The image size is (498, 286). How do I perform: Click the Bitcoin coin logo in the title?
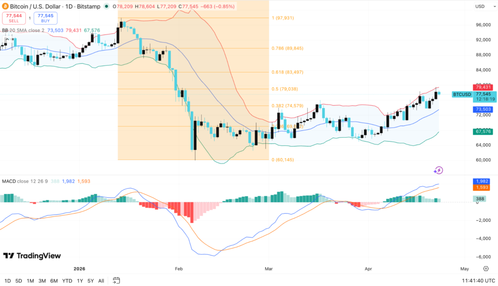tap(6, 6)
